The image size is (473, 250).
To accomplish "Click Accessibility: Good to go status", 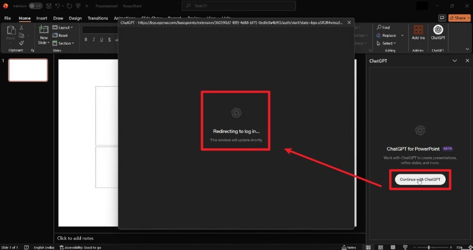I will coord(80,247).
